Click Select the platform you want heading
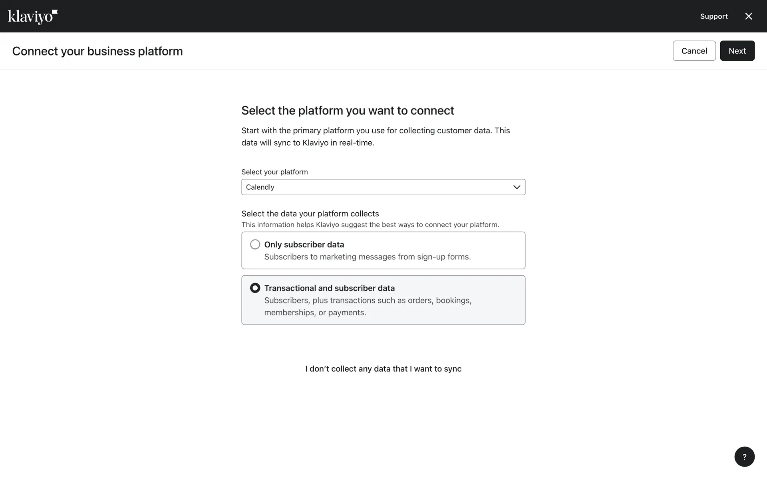The image size is (767, 479). 348,111
